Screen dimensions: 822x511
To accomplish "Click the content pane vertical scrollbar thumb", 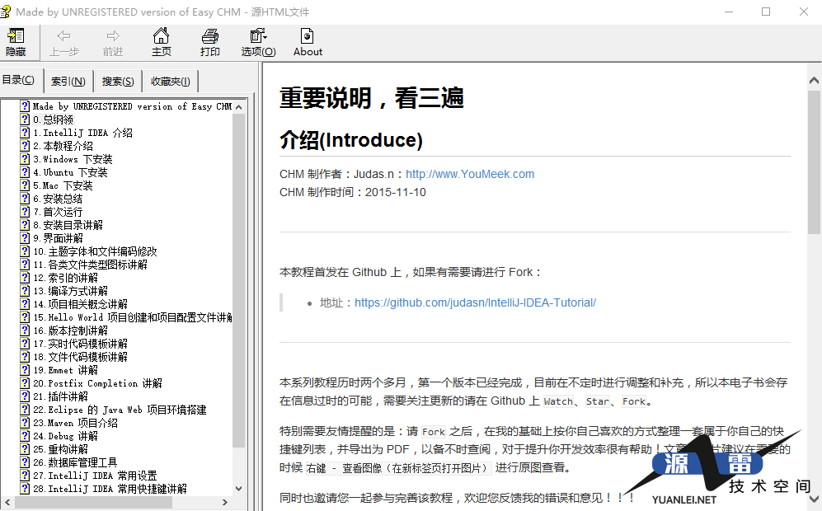I will click(x=814, y=162).
